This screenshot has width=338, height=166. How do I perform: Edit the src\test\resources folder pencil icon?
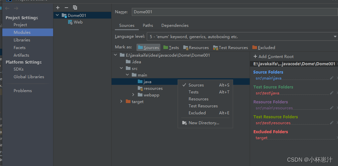coord(332,123)
